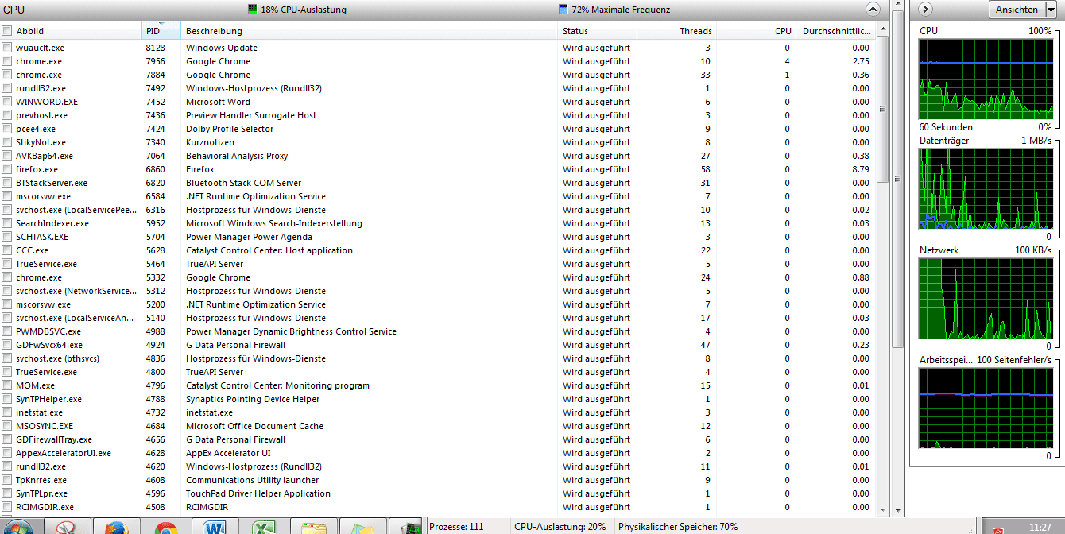Select the pcee4.exe process name

(x=36, y=129)
